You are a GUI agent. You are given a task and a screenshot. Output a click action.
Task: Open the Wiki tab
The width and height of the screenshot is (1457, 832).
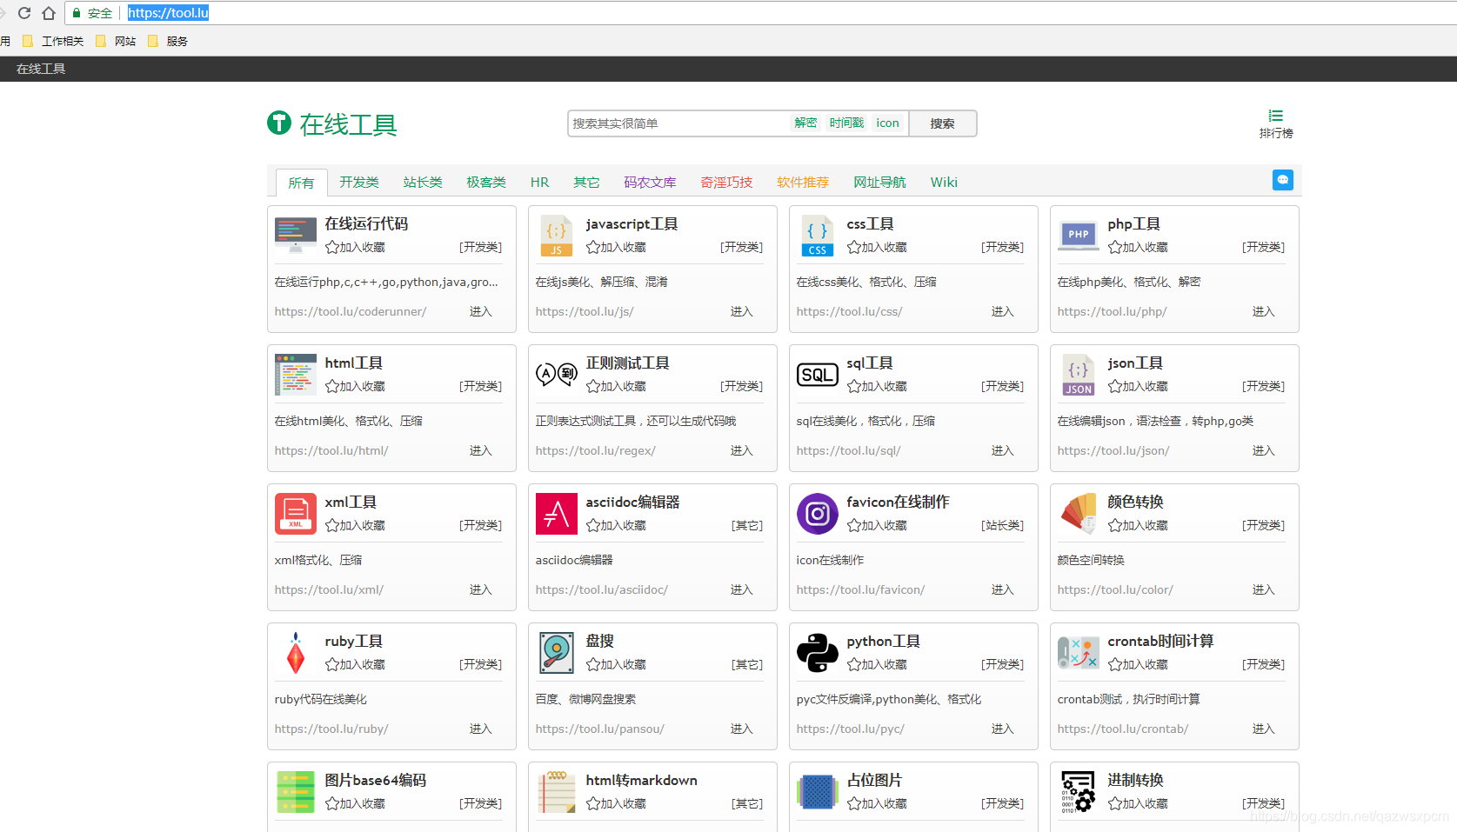(x=944, y=182)
